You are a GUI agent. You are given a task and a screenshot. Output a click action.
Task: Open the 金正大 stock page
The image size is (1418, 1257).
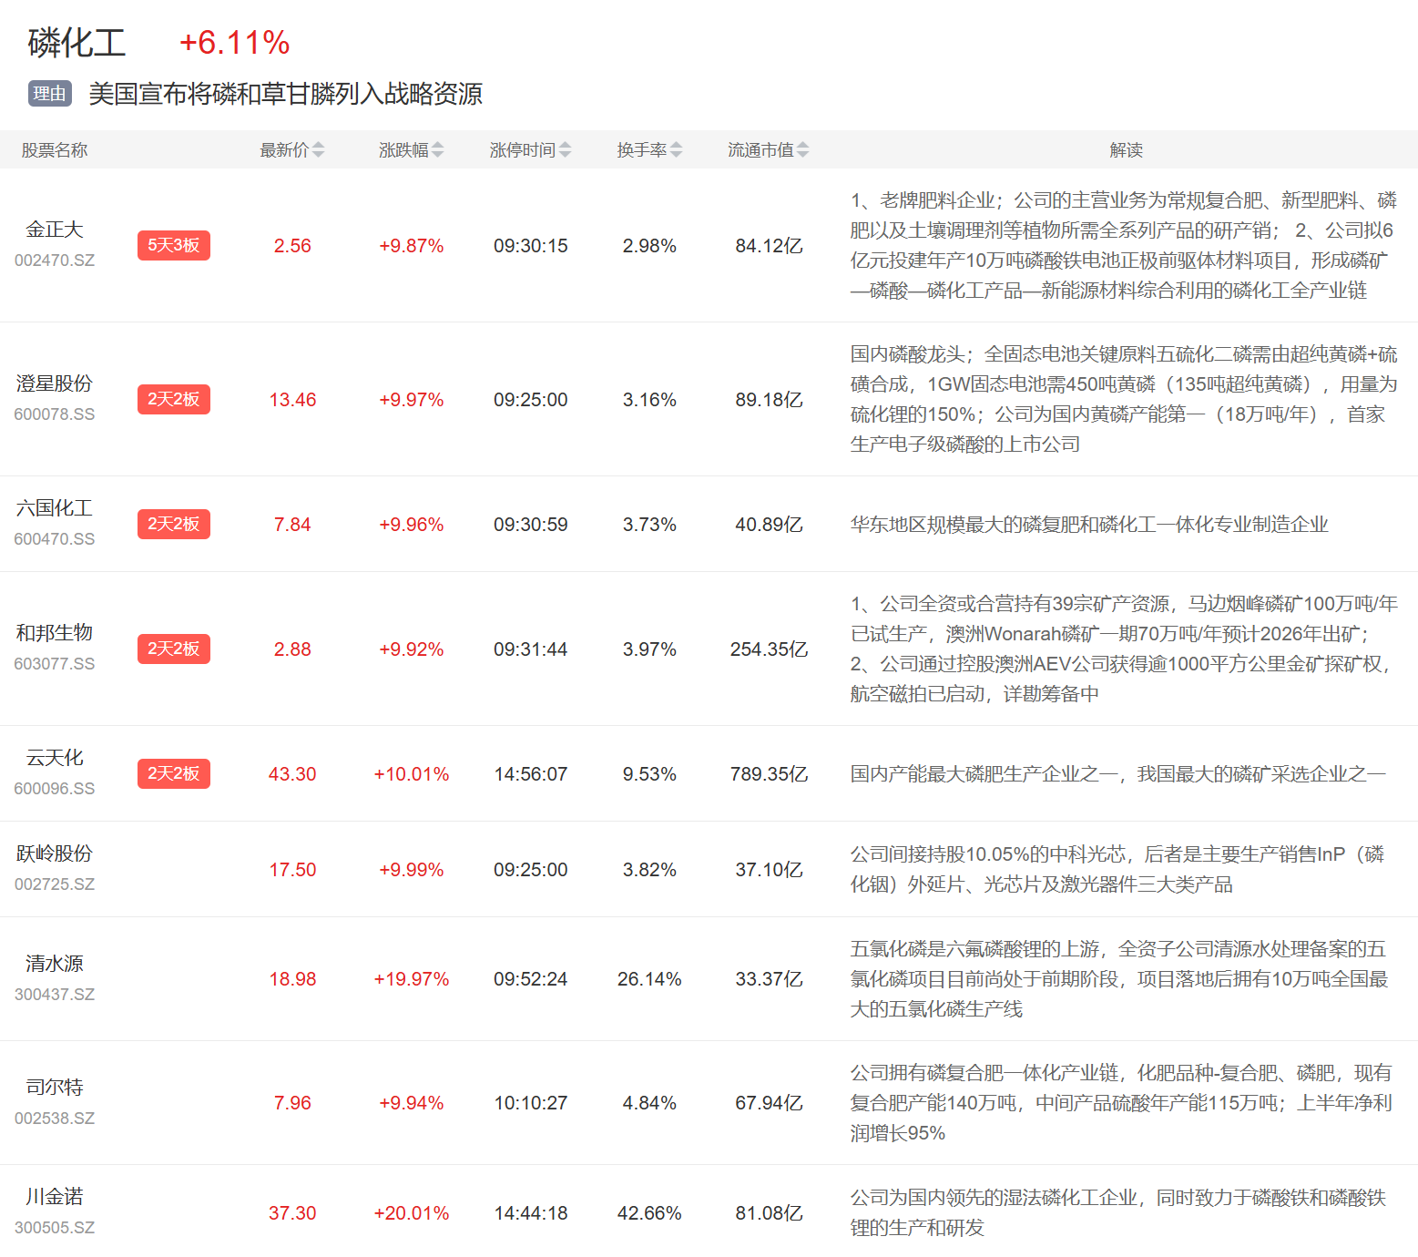click(x=55, y=230)
